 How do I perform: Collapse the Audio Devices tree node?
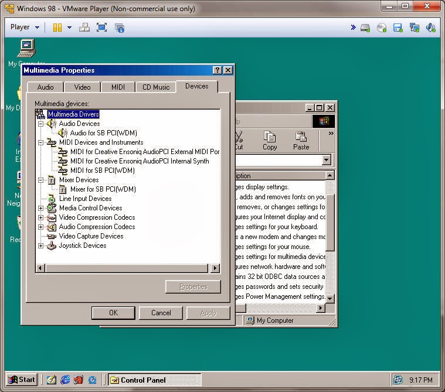click(x=40, y=124)
